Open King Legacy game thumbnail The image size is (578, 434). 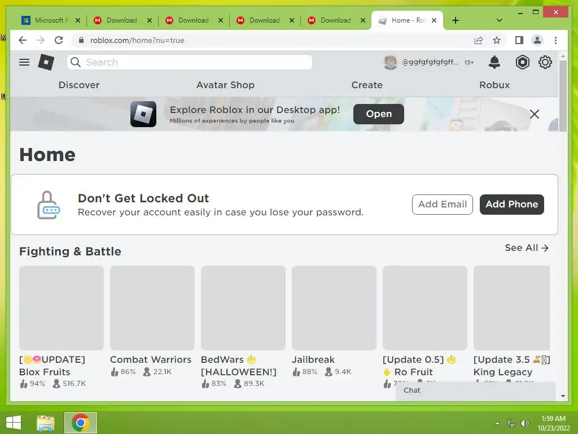click(x=511, y=308)
